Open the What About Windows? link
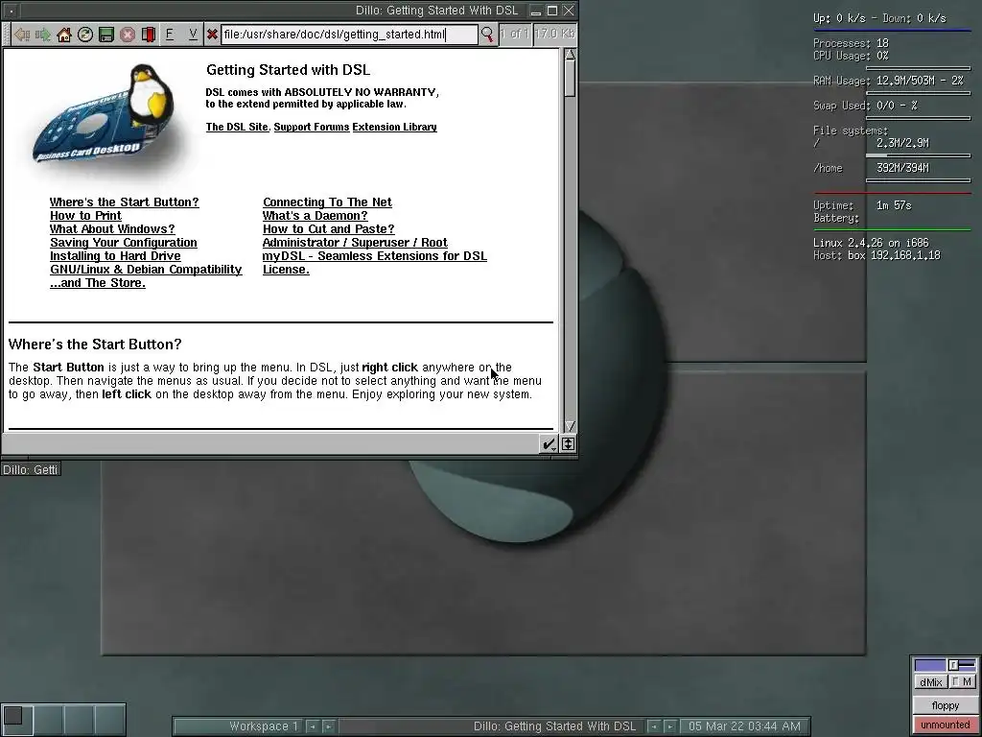 click(113, 228)
